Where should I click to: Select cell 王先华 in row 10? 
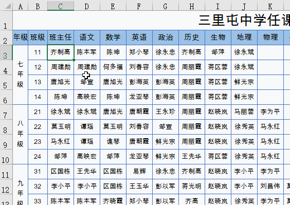[192, 156]
